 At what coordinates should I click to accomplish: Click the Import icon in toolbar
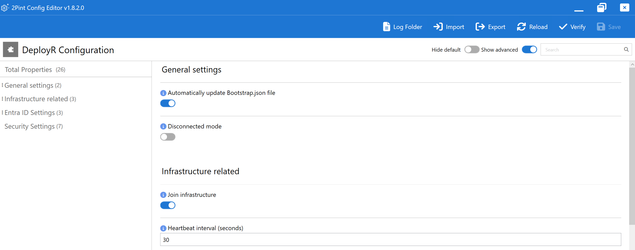[438, 27]
